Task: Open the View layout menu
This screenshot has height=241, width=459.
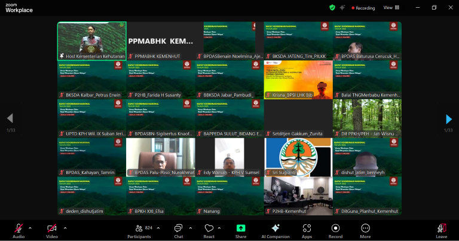Action: (x=390, y=8)
